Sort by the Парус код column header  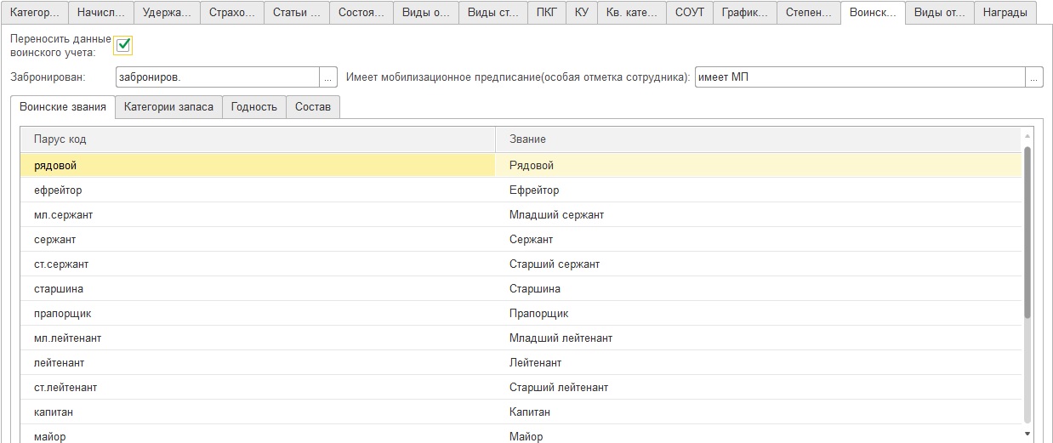coord(258,139)
